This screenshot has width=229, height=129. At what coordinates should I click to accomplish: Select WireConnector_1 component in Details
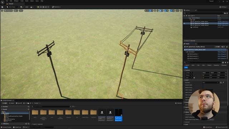pos(194,54)
